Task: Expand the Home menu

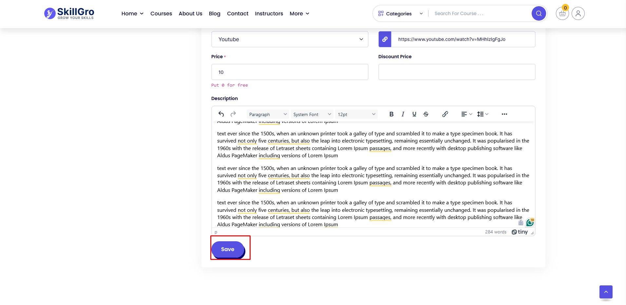Action: pyautogui.click(x=132, y=13)
